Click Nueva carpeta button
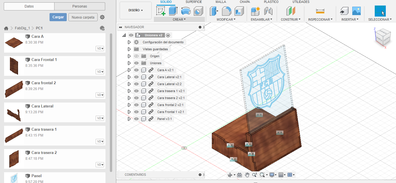 [x=83, y=17]
